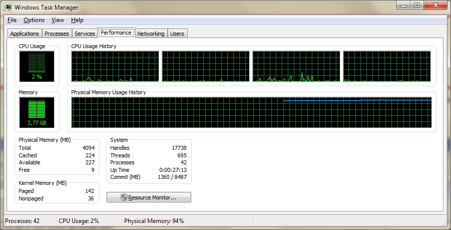Maximize the Task Manager window
The height and width of the screenshot is (230, 451).
point(417,6)
